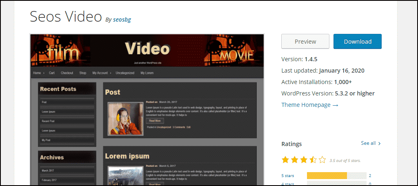Click the 5 stars rating link
This screenshot has height=186, width=418.
point(287,176)
